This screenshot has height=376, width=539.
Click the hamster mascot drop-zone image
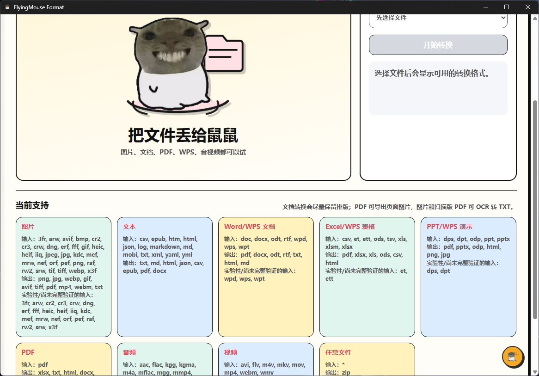[x=186, y=67]
